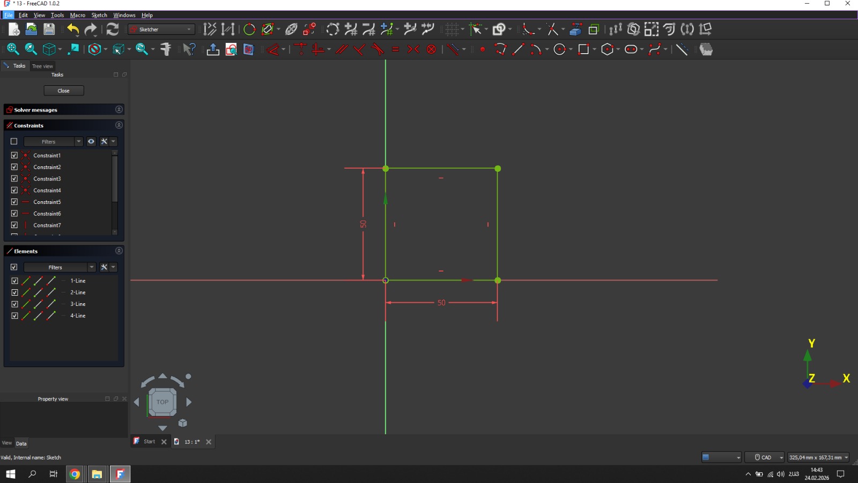Screen dimensions: 858x483
Task: Apply the perpendicular constraint tool
Action: (359, 49)
